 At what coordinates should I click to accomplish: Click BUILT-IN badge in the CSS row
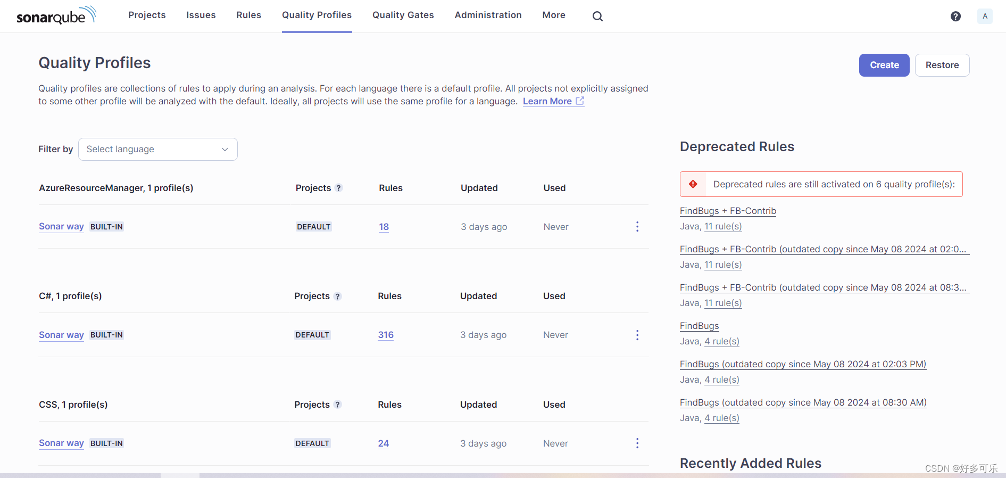[x=106, y=443]
